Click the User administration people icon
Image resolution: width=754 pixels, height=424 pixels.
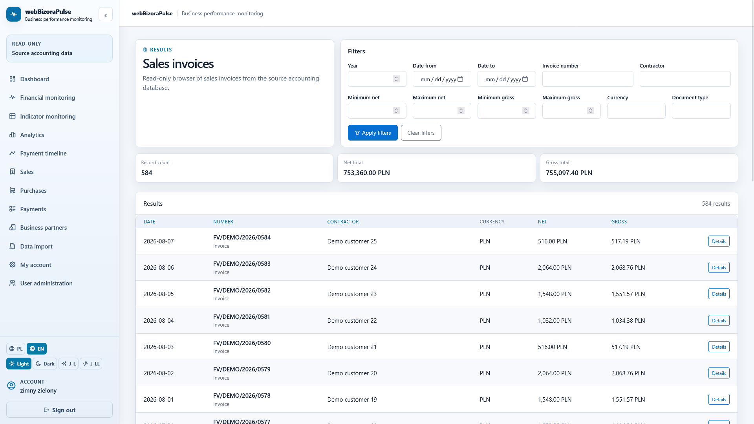13,283
